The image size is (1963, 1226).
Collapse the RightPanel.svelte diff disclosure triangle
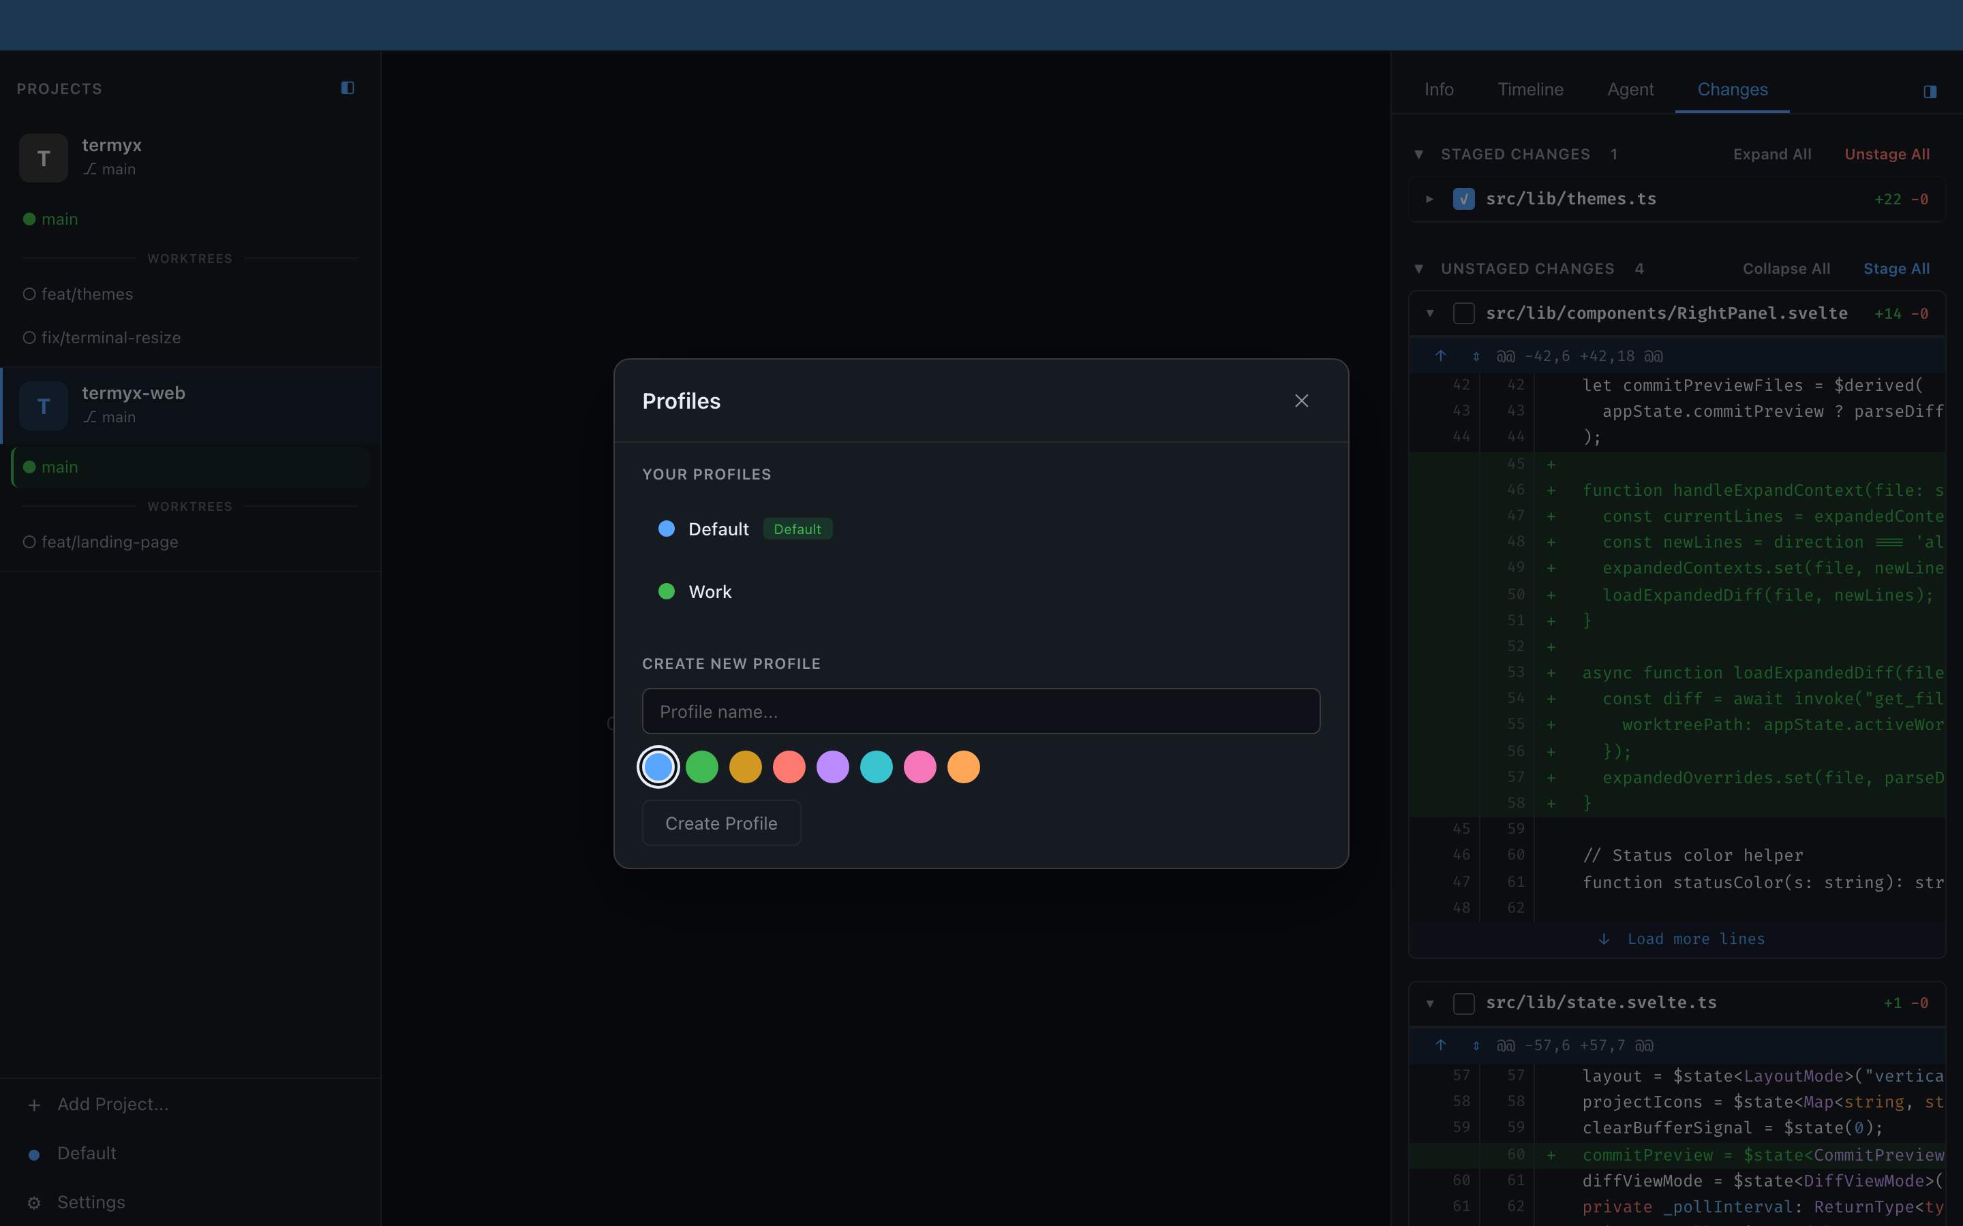1430,313
